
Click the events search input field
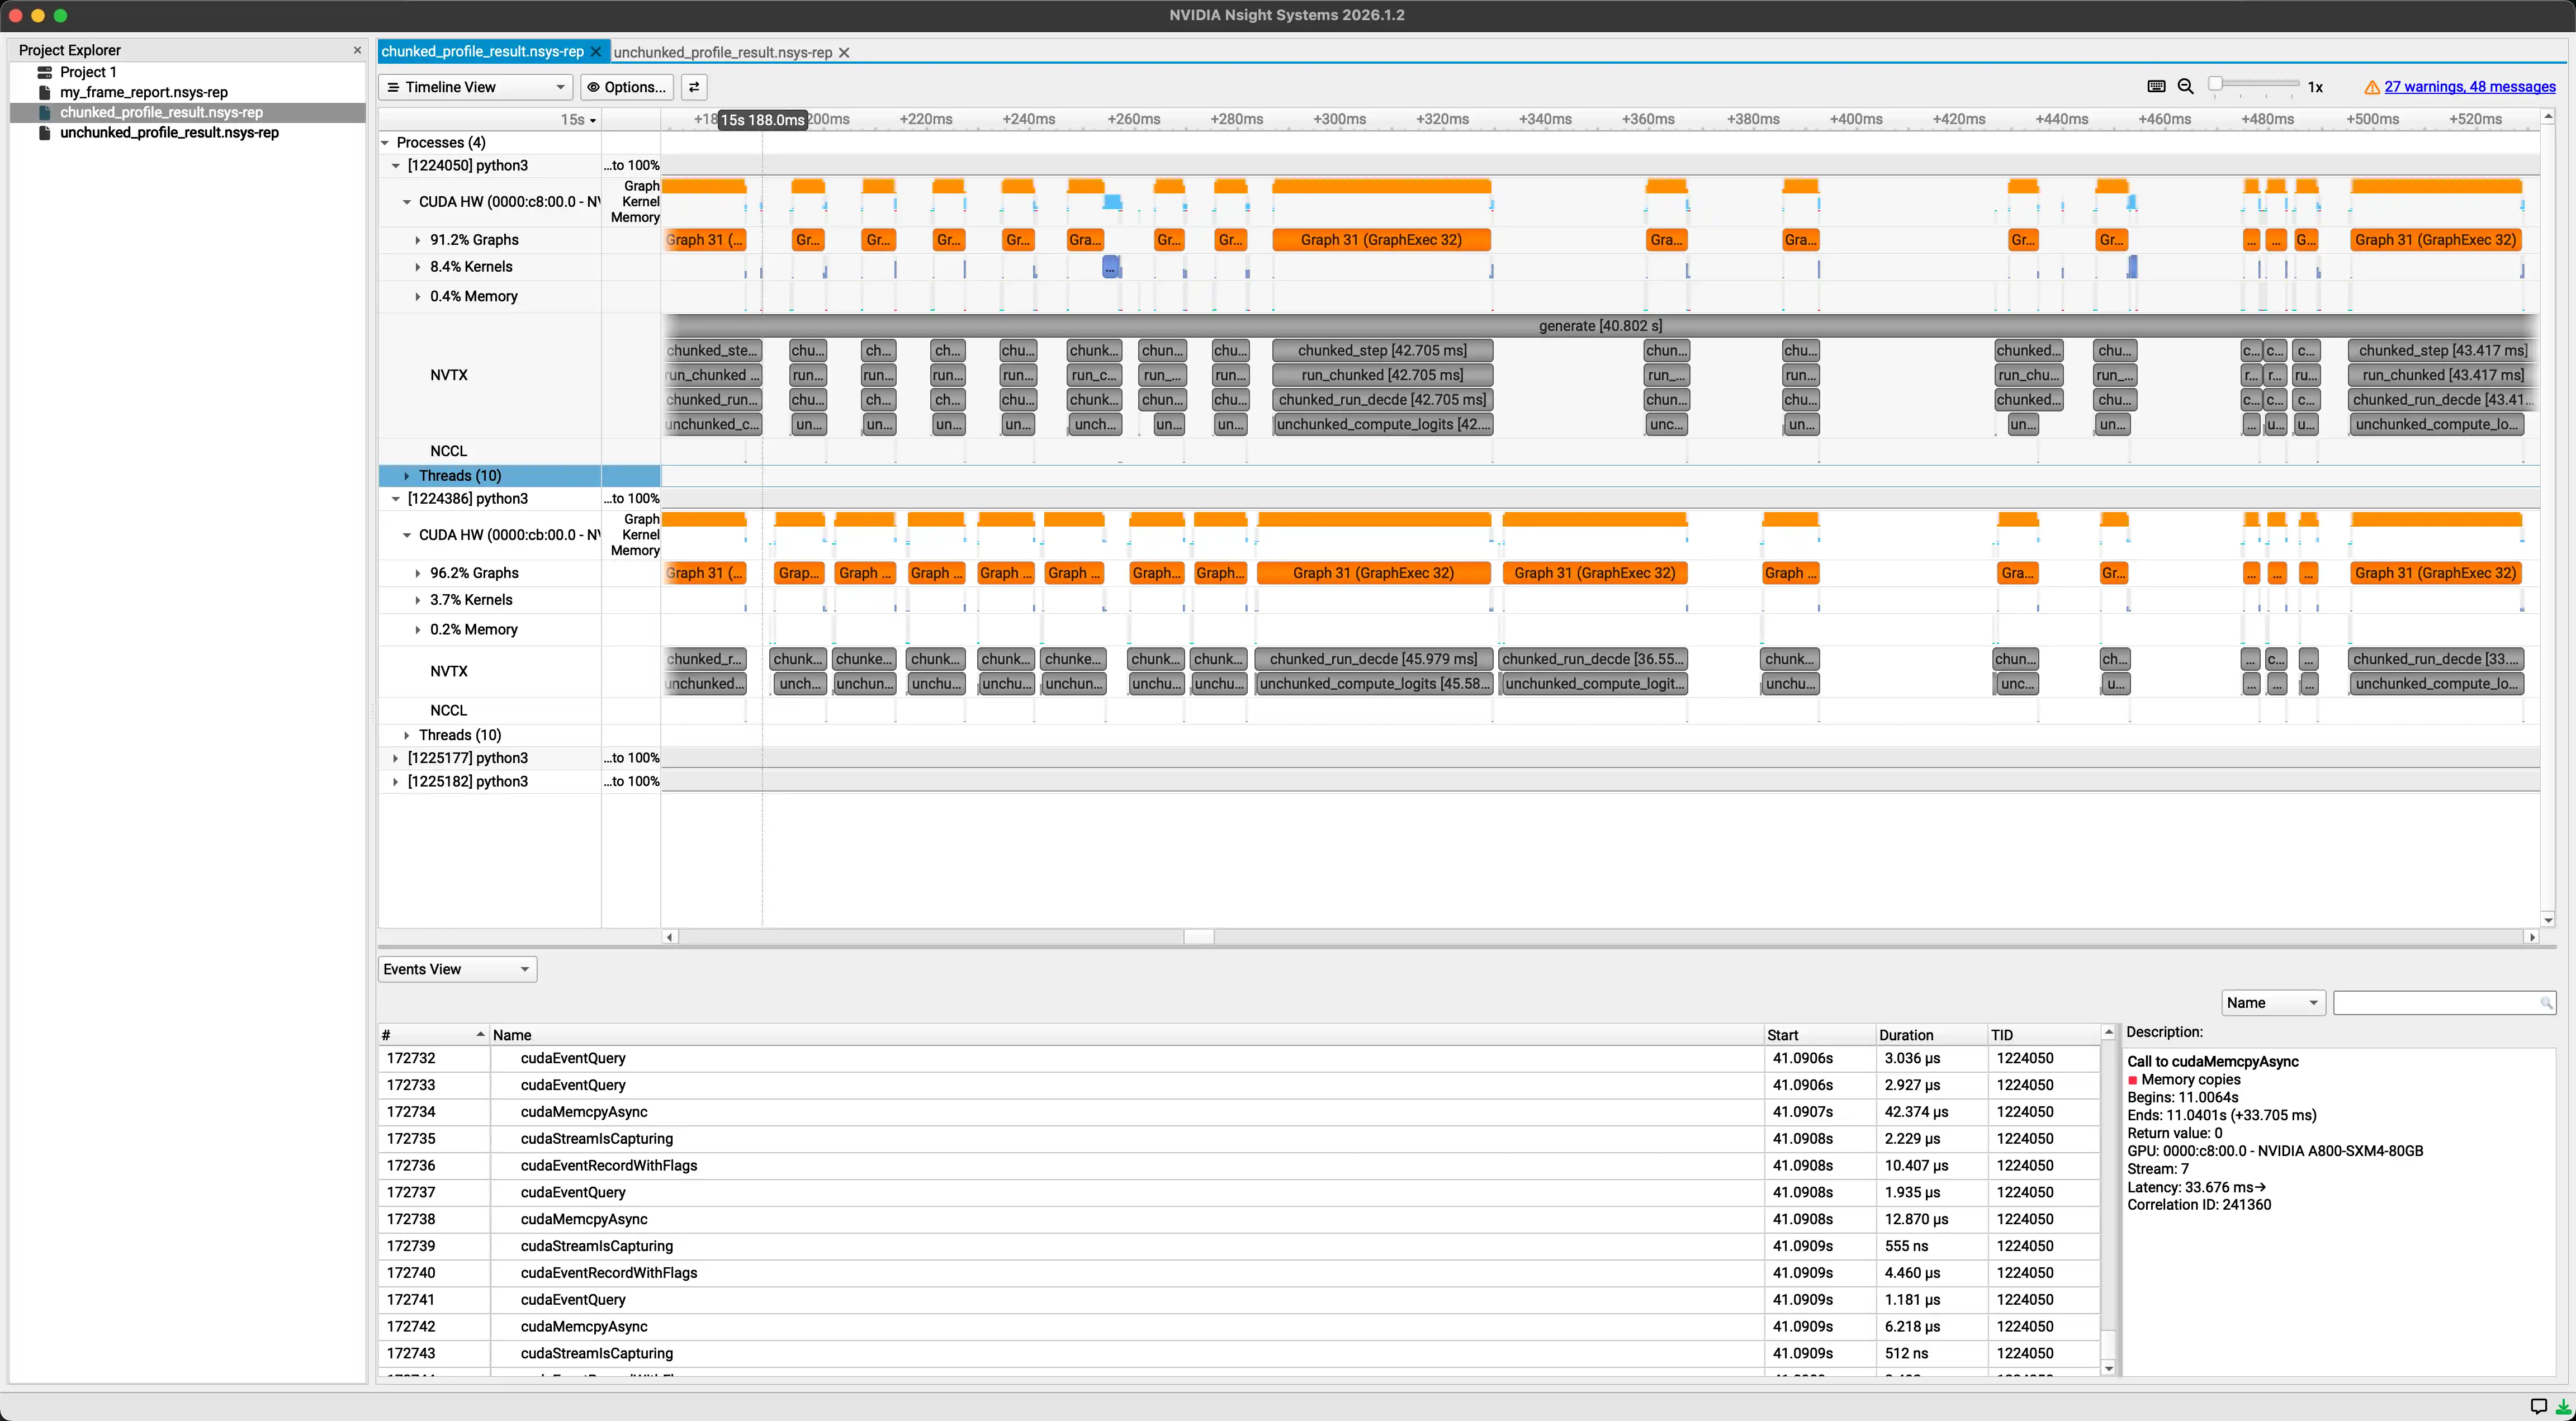tap(2436, 1003)
